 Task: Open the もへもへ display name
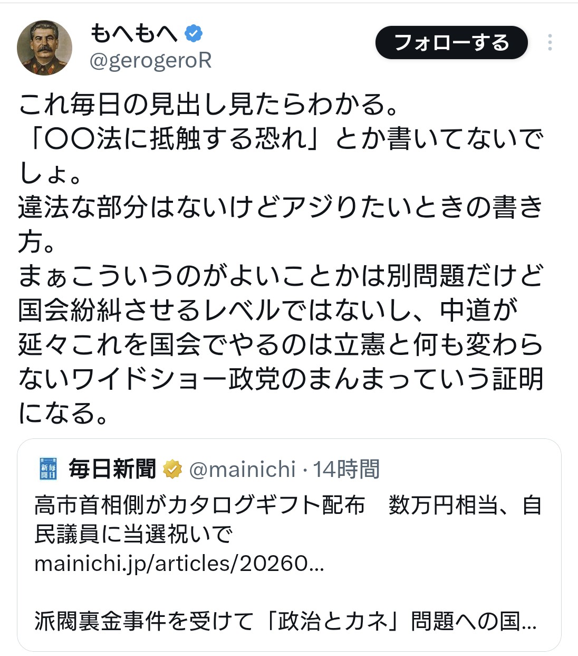click(133, 33)
